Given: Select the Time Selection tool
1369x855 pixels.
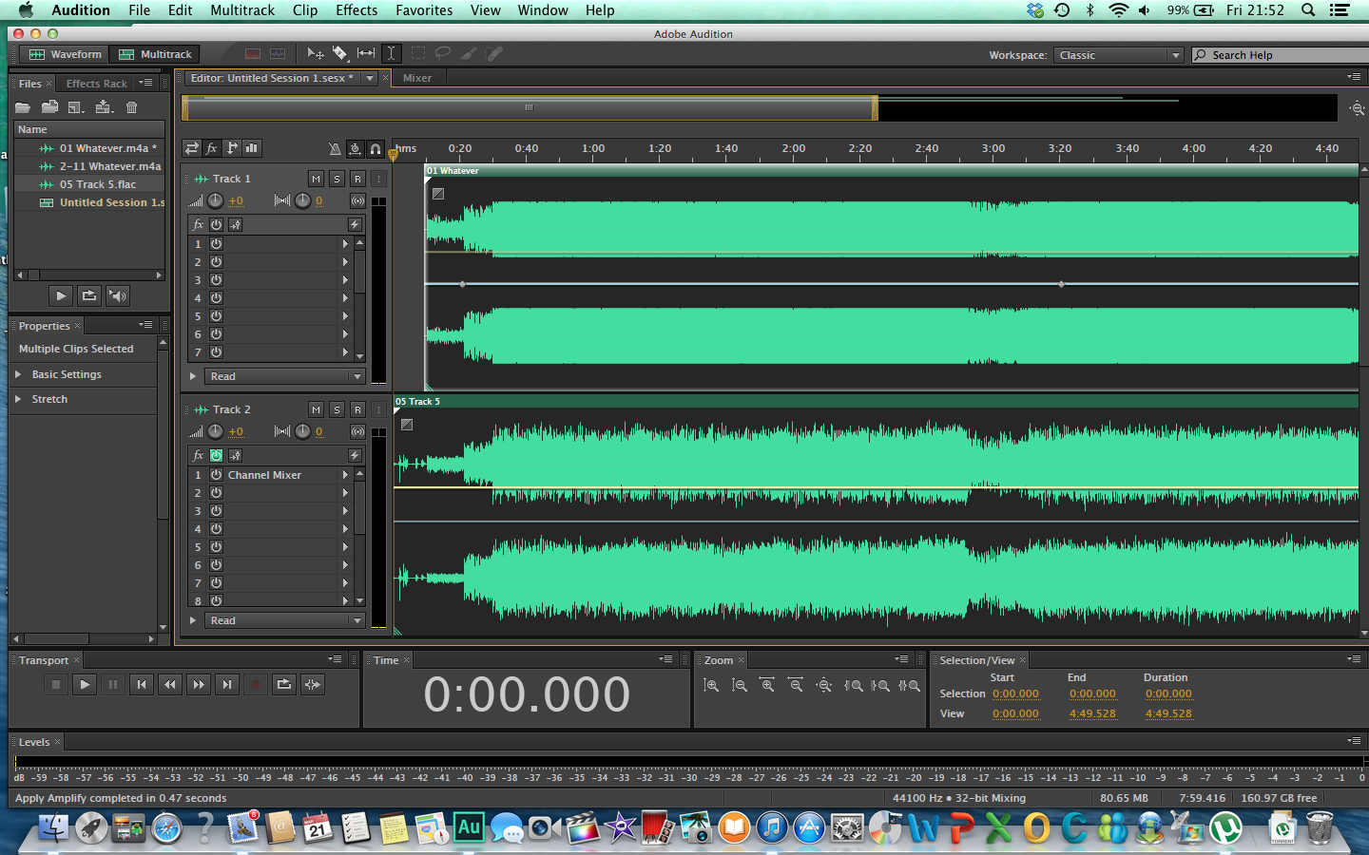Looking at the screenshot, I should (x=391, y=54).
